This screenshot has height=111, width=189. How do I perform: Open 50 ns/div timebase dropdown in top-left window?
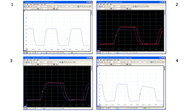40,6
